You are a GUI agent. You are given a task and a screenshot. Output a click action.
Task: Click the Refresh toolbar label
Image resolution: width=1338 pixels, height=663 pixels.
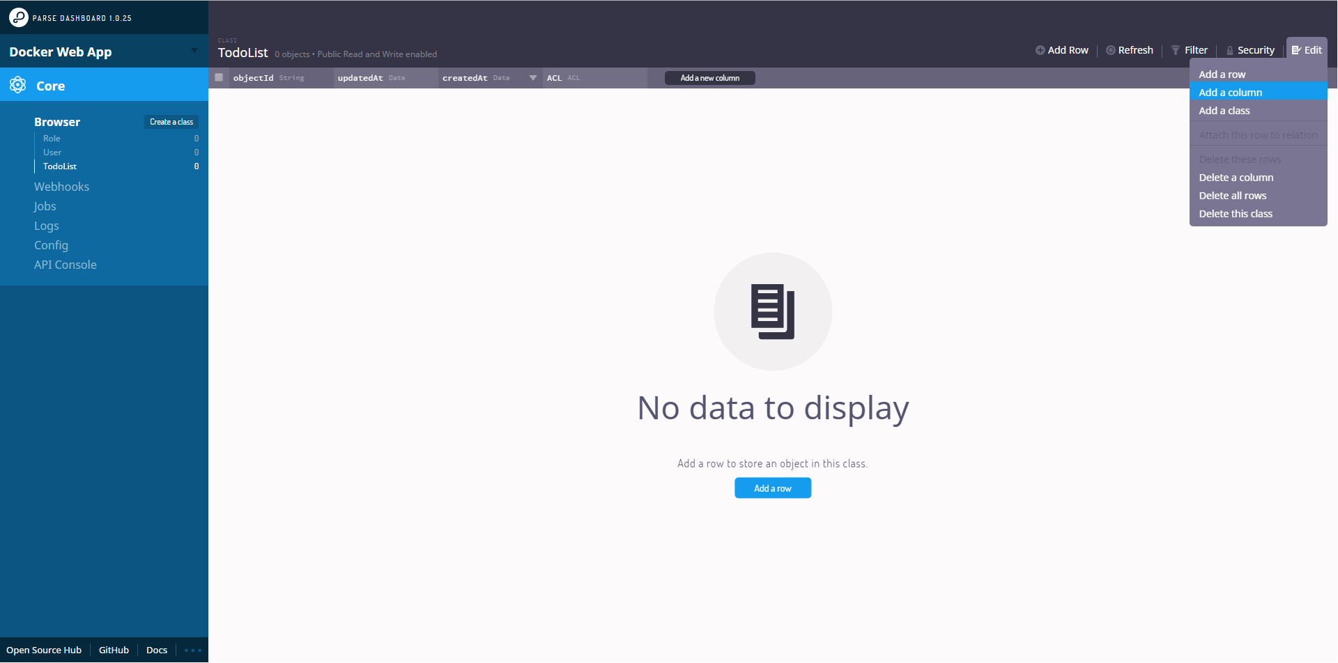click(1135, 50)
